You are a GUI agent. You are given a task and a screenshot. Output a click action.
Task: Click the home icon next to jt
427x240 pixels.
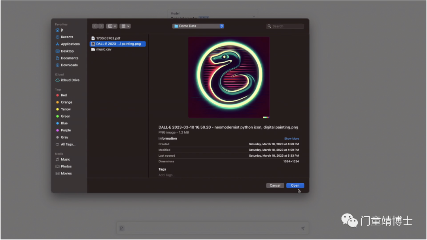(x=57, y=30)
